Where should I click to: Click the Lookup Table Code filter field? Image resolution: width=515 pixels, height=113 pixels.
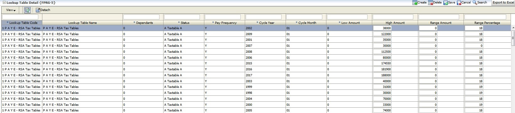20,17
